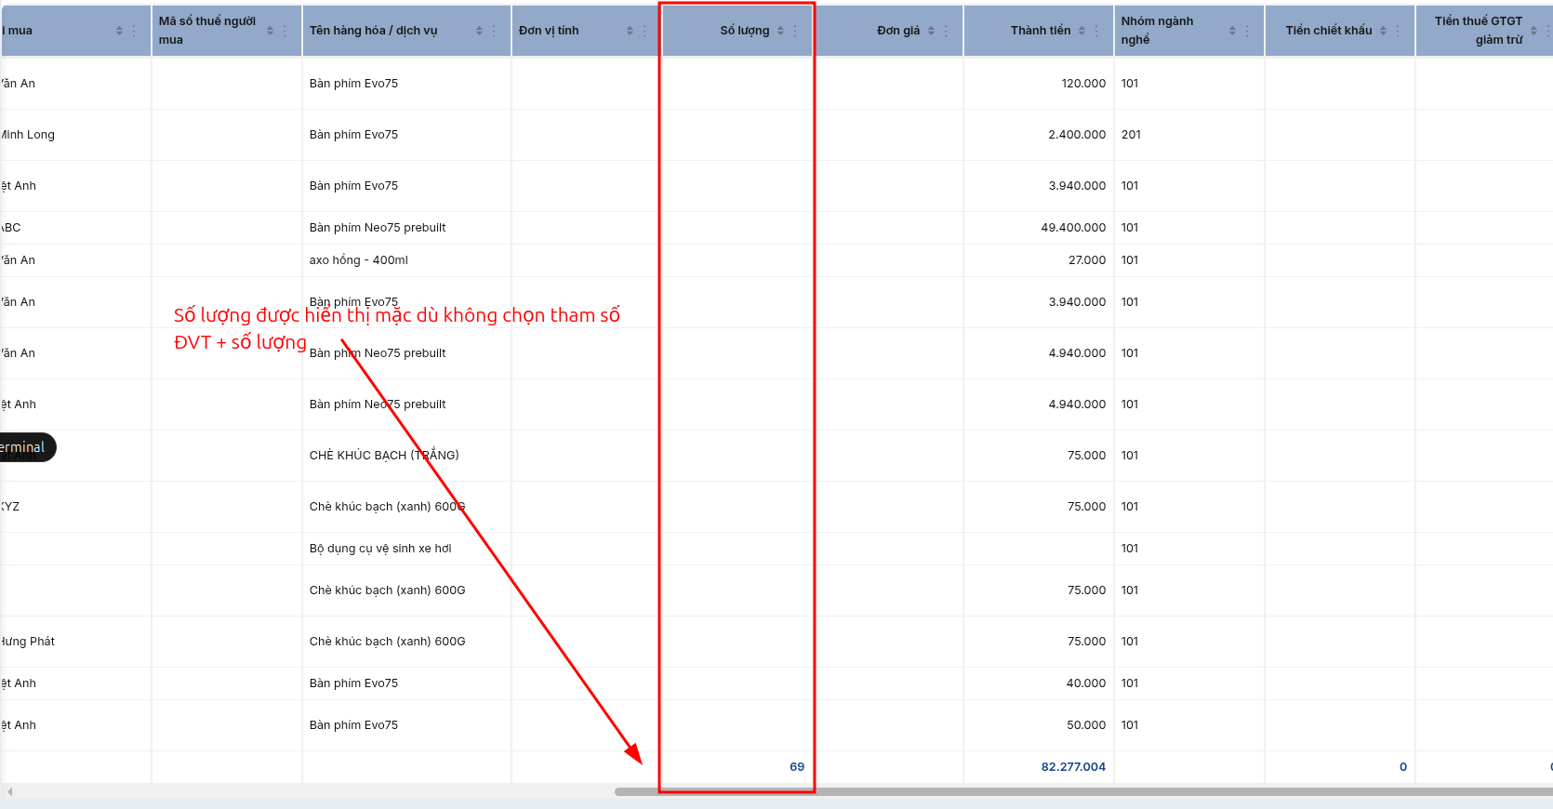1553x809 pixels.
Task: Sort by Số lượng column
Action: click(x=780, y=31)
